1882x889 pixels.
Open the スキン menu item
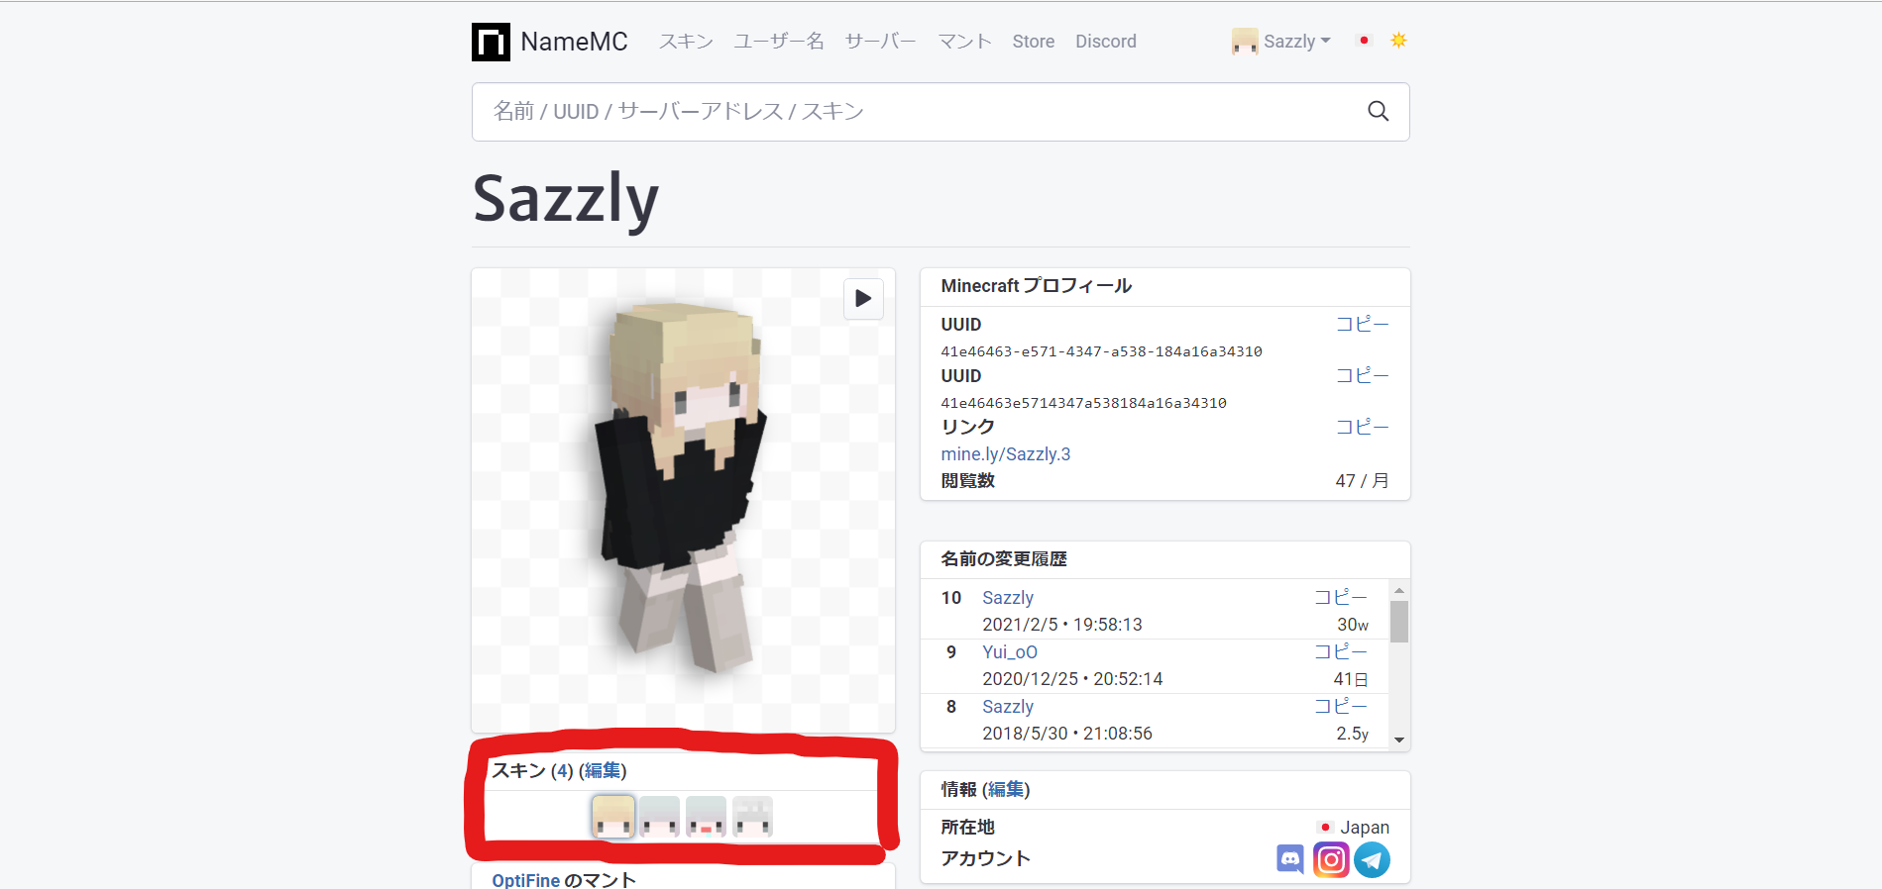686,42
